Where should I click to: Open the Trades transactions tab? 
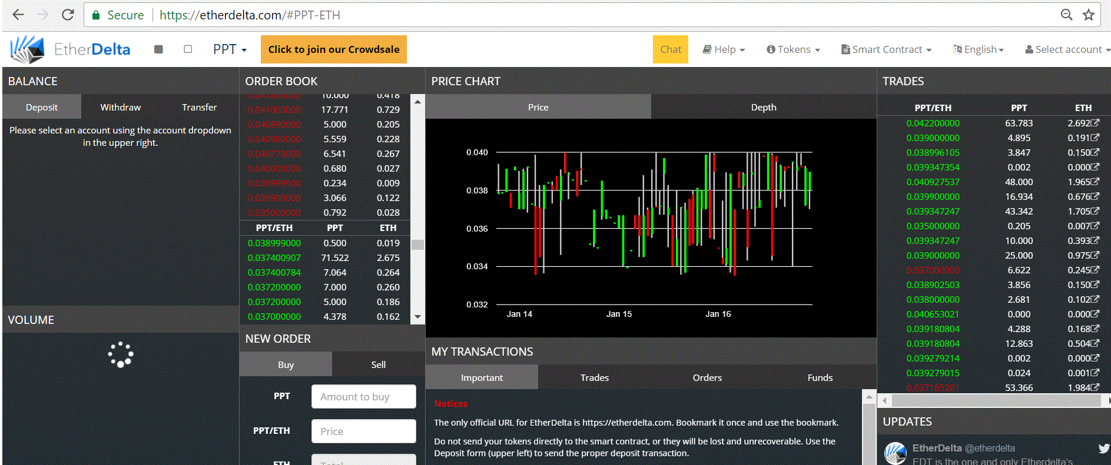[x=595, y=377]
